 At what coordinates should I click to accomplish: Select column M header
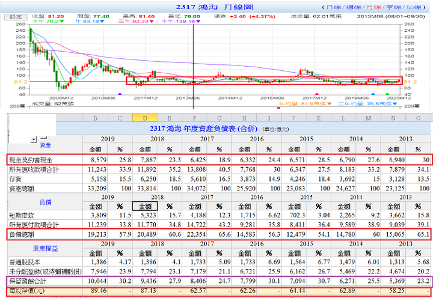point(369,118)
